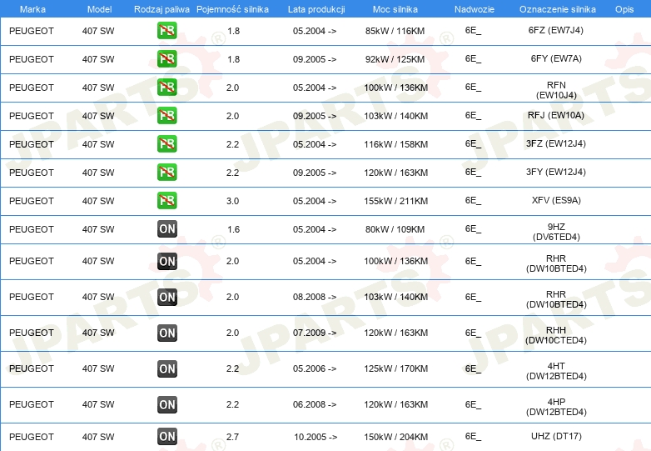Click the Model column header
This screenshot has height=451, width=651.
[99, 9]
